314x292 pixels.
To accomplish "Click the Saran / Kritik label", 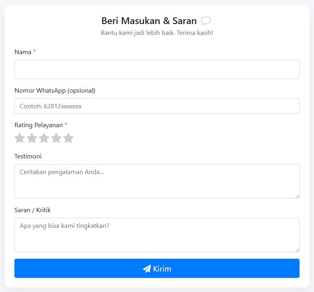I will [32, 210].
